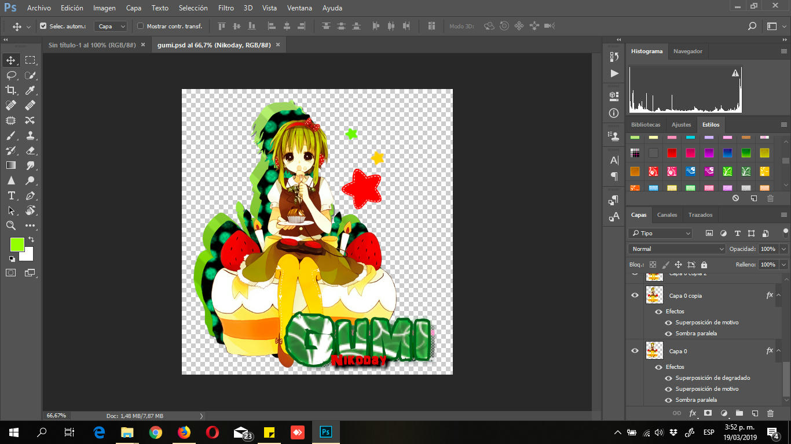
Task: Open the Filtro menu
Action: (226, 8)
